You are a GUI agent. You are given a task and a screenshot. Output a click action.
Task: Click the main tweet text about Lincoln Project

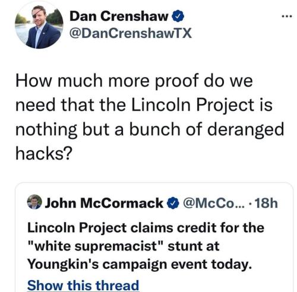coord(150,117)
